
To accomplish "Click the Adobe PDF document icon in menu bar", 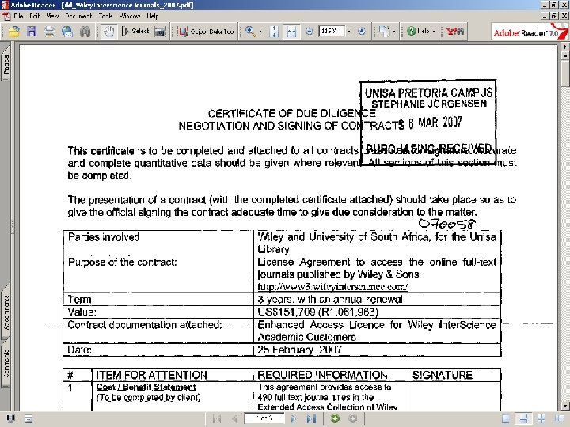I will pos(6,16).
